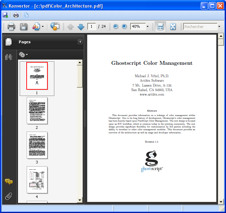226x213 pixels.
Task: Collapse the Pages panel with arrow button
Action: [80, 42]
